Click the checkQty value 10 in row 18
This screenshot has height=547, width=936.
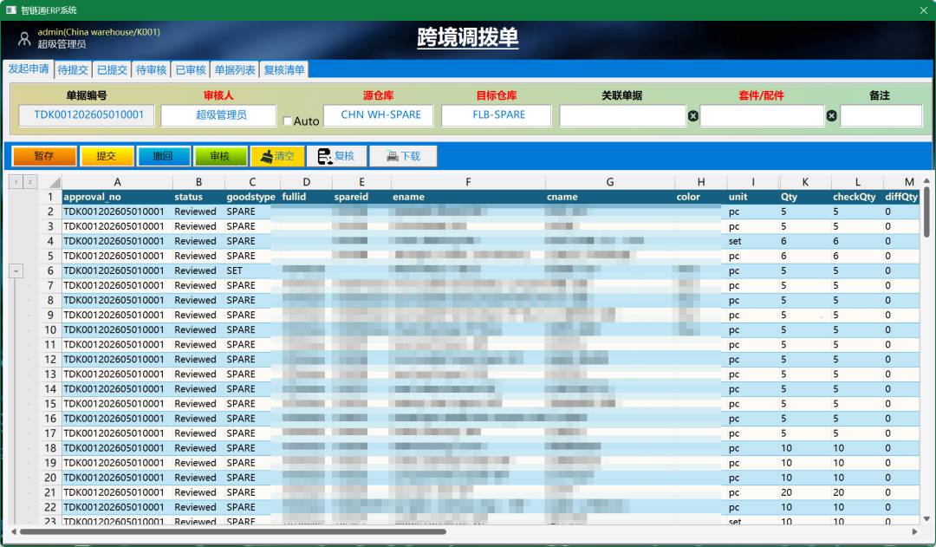pos(857,448)
